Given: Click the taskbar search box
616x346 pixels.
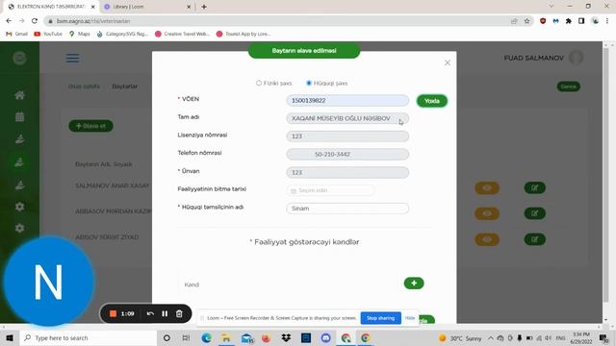Looking at the screenshot, I should 88,337.
